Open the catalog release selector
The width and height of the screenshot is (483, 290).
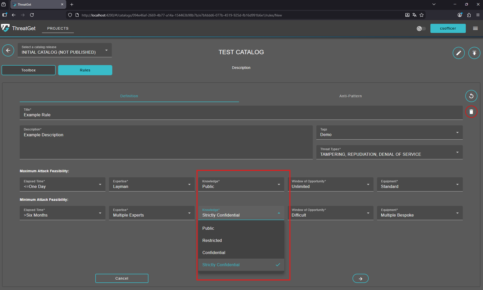65,50
